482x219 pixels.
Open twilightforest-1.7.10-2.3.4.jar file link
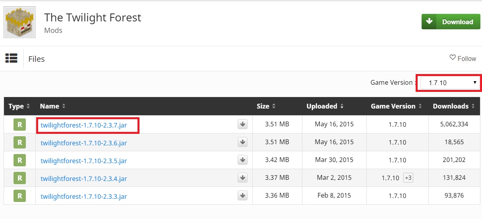click(83, 179)
